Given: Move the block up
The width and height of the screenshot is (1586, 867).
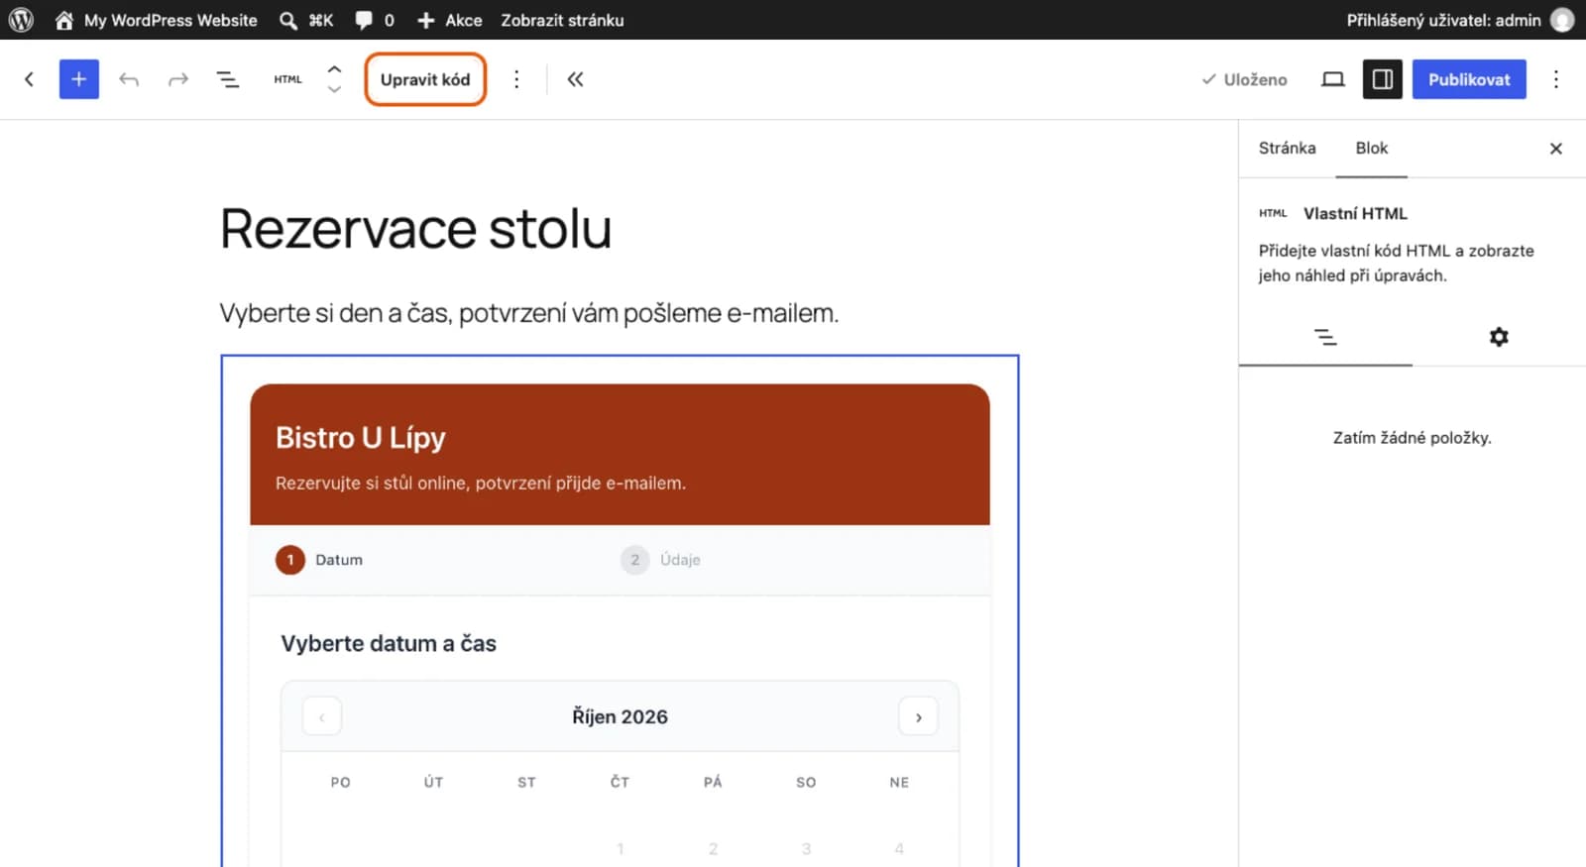Looking at the screenshot, I should pyautogui.click(x=334, y=69).
